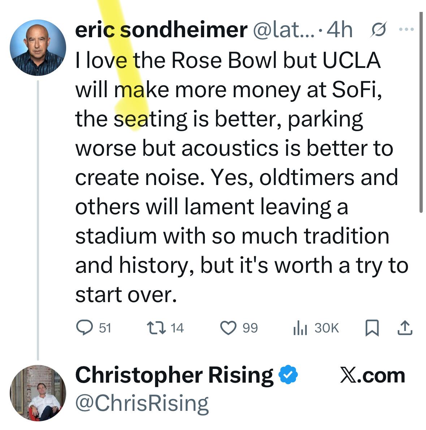Viewport: 426px width, 430px height.
Task: Open the 4h timestamp link
Action: pos(340,30)
